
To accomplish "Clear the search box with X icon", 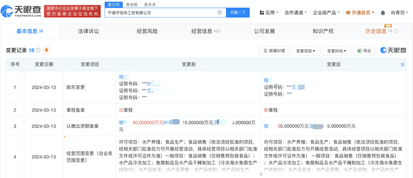I will pos(220,13).
